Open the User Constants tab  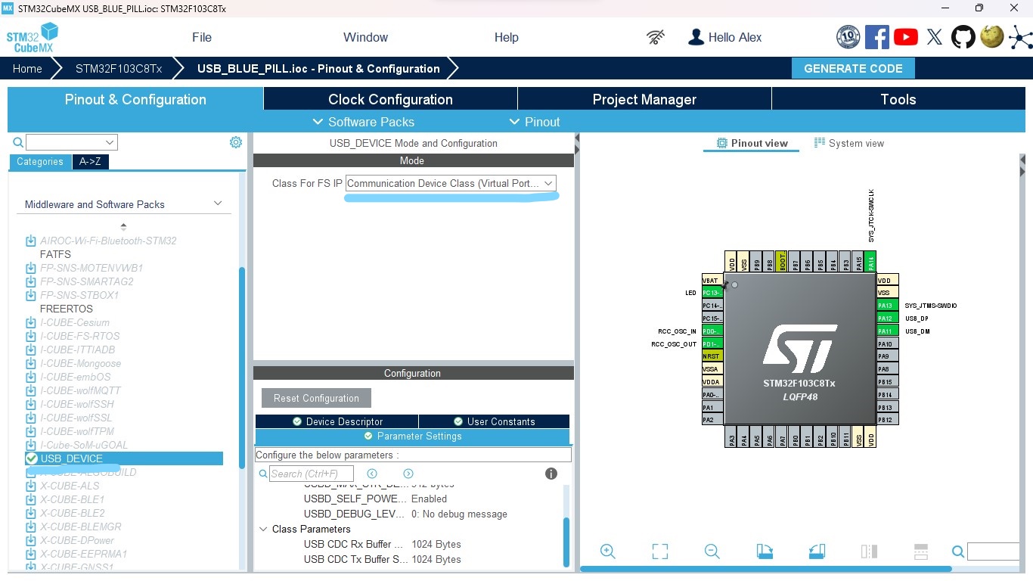pos(494,421)
